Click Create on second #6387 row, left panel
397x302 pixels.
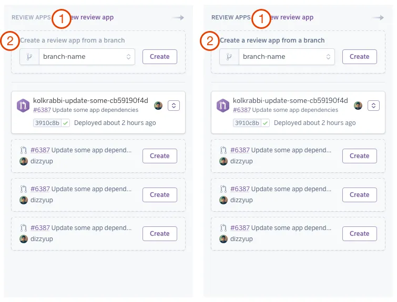[x=160, y=195]
